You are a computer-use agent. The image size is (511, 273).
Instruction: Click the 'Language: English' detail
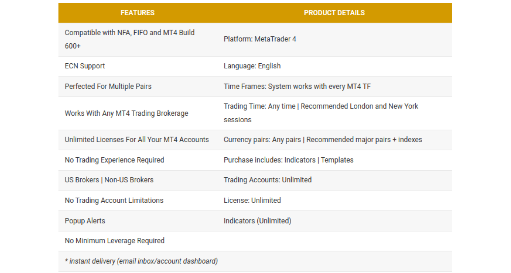click(x=252, y=66)
